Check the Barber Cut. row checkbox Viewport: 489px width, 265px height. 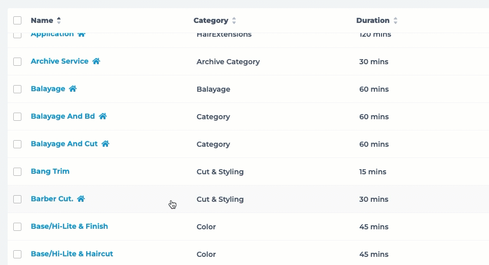pos(17,199)
